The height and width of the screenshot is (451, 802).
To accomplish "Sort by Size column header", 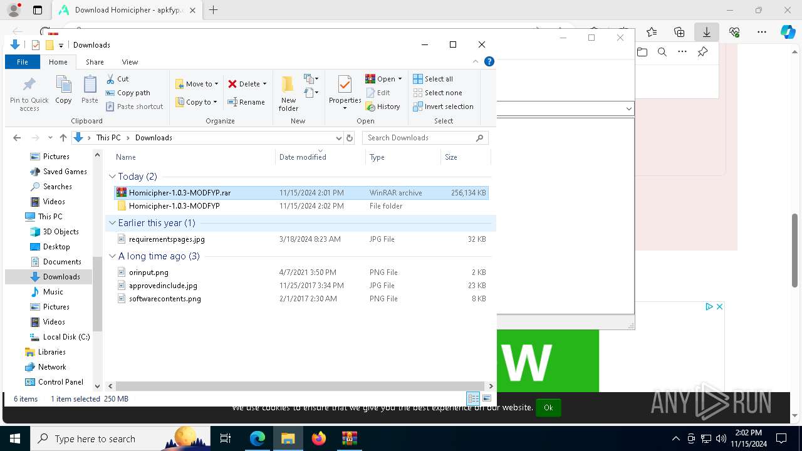I will pyautogui.click(x=466, y=157).
